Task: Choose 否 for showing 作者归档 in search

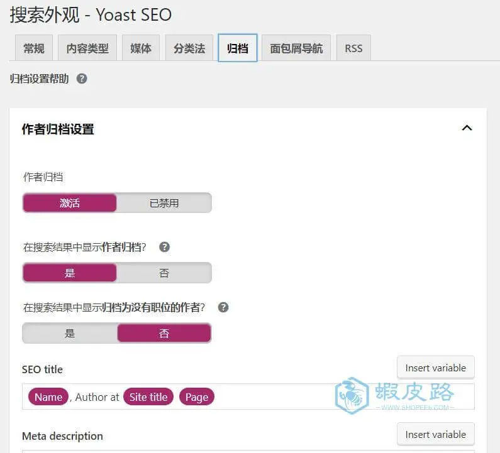Action: coord(164,273)
